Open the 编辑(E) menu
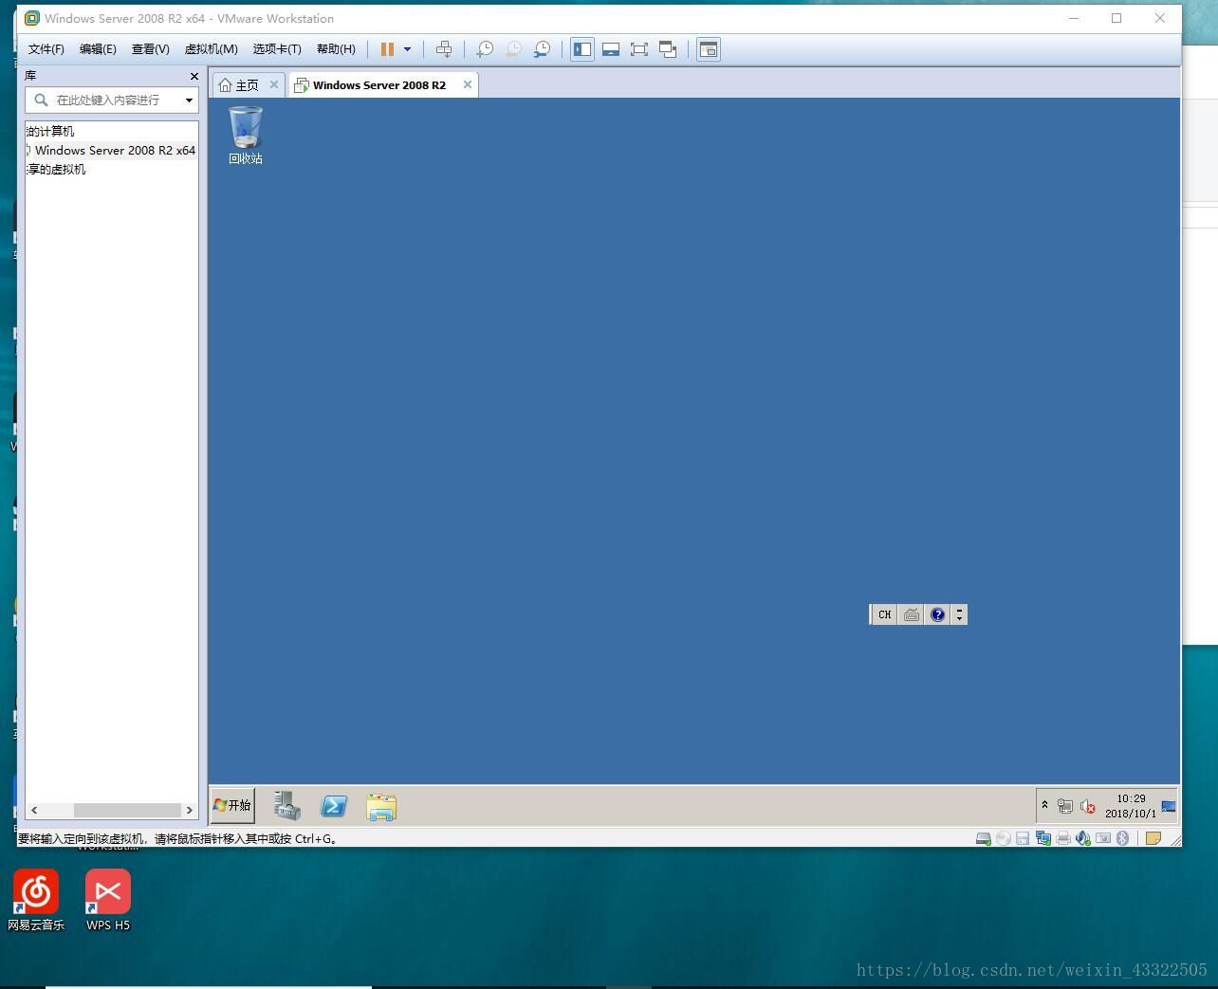The width and height of the screenshot is (1218, 989). coord(98,49)
